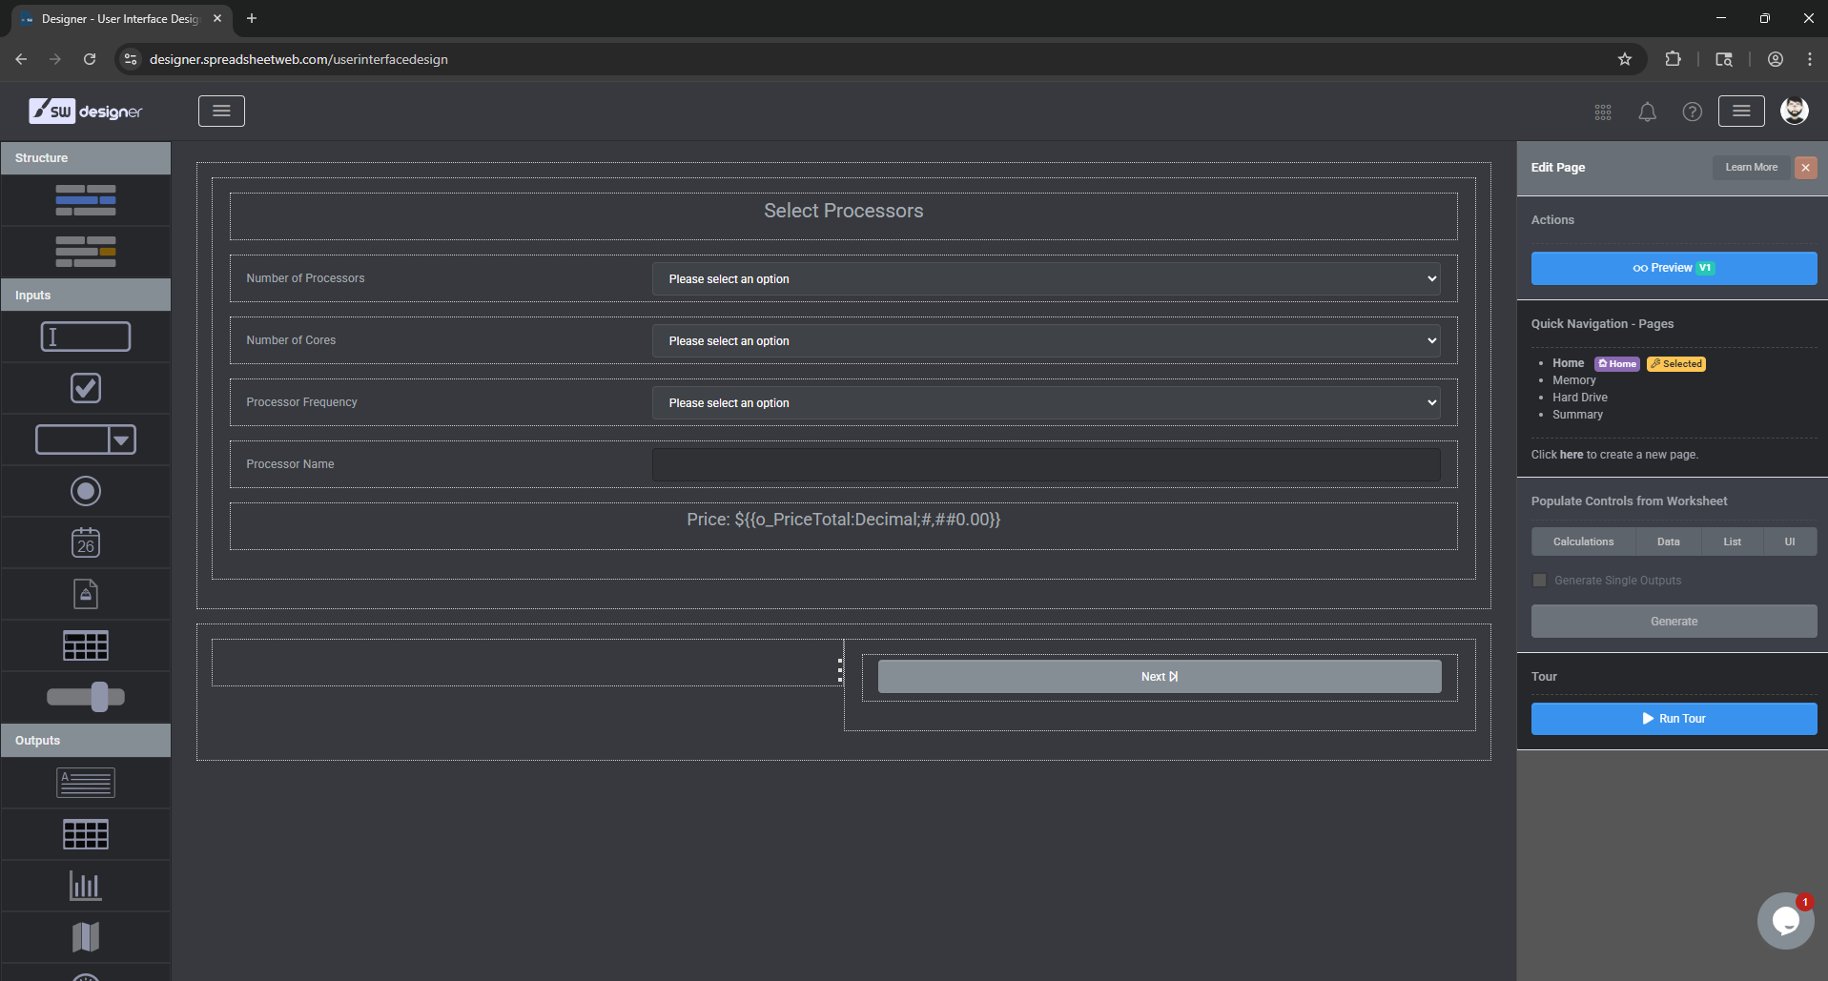Enable Generate Single Outputs
Screen dimensions: 1828x981
(x=1540, y=580)
